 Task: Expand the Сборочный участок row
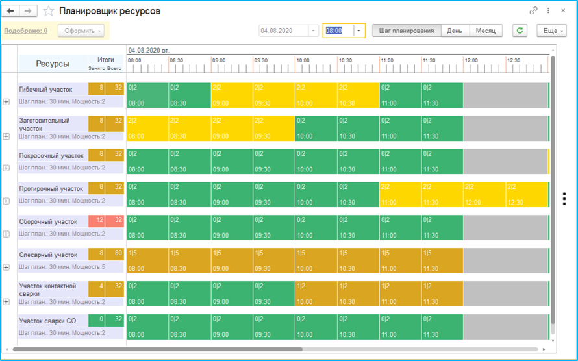[6, 234]
